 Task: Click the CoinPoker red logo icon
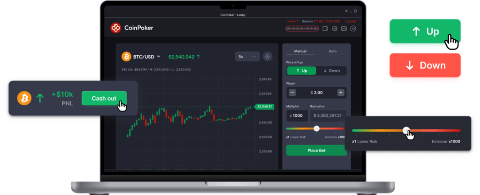click(116, 28)
